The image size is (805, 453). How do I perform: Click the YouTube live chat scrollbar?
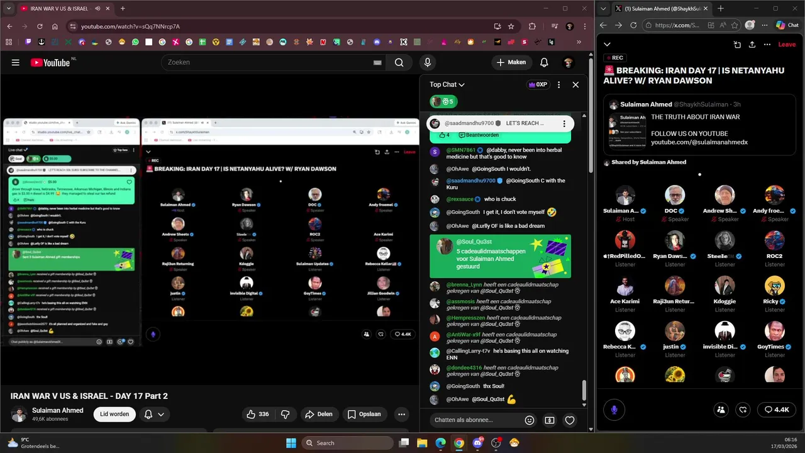[x=584, y=391]
